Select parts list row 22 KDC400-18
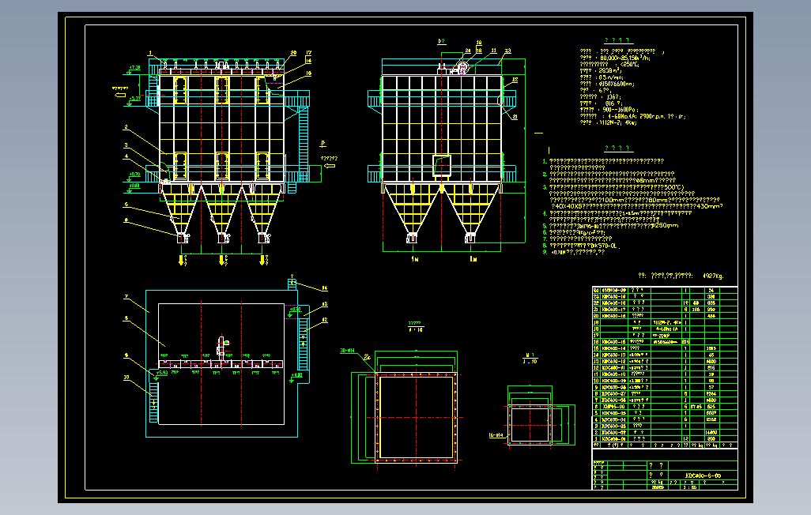Screen dimensions: 811x515 [x=665, y=303]
